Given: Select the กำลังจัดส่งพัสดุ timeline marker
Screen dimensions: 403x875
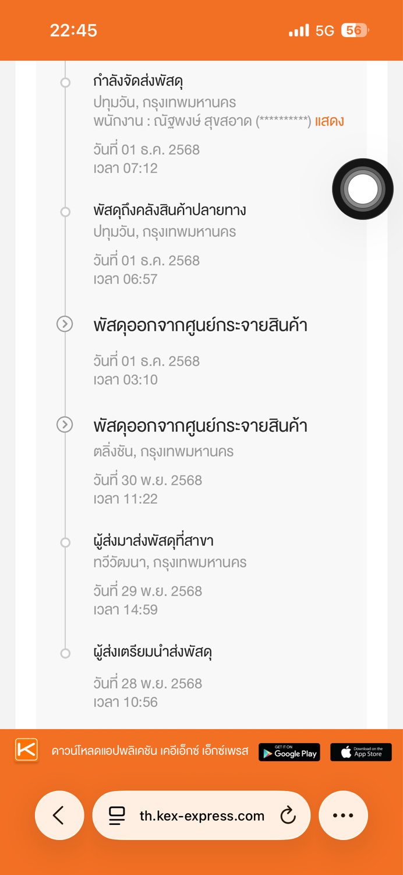Looking at the screenshot, I should click(x=65, y=82).
